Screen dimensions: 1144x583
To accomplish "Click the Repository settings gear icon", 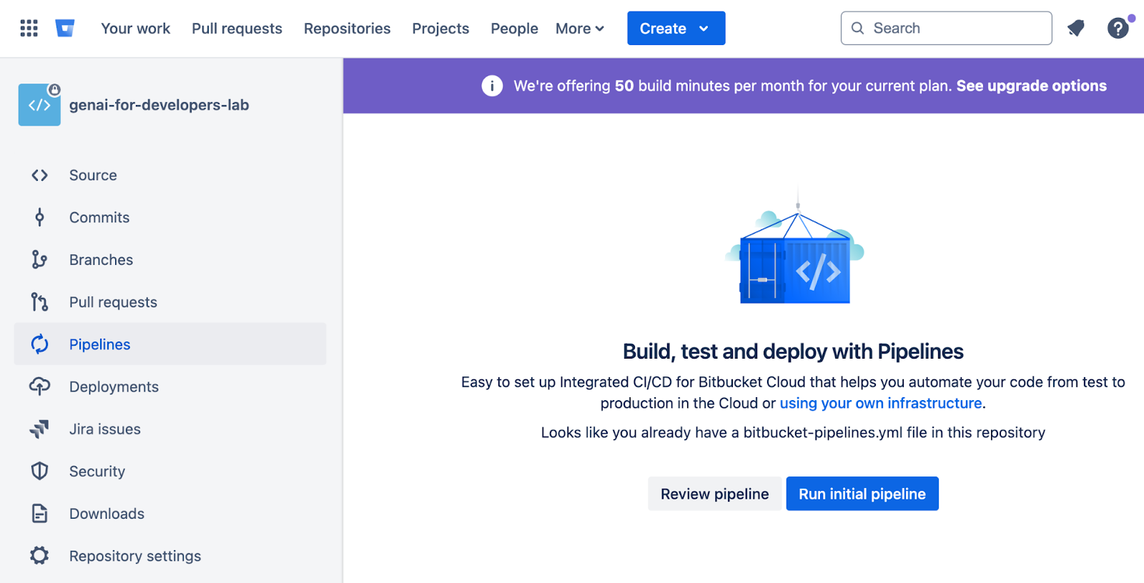I will tap(39, 556).
